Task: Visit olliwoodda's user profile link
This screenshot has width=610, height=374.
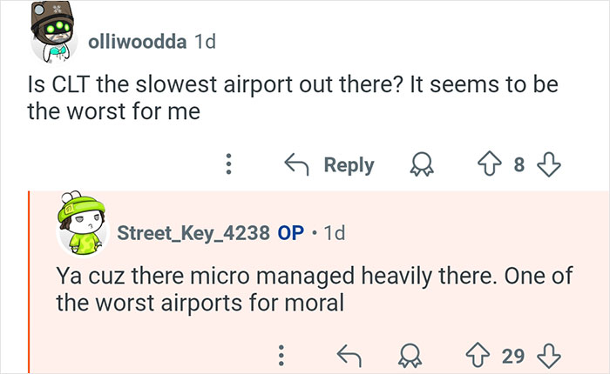Action: pos(137,42)
